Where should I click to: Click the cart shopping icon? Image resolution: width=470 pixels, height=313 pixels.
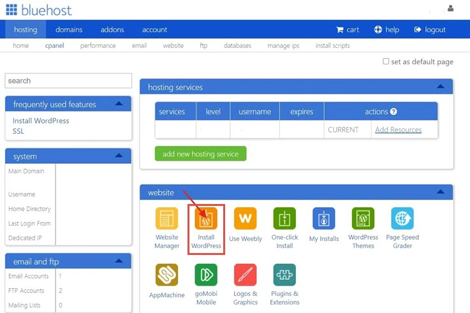(x=340, y=30)
